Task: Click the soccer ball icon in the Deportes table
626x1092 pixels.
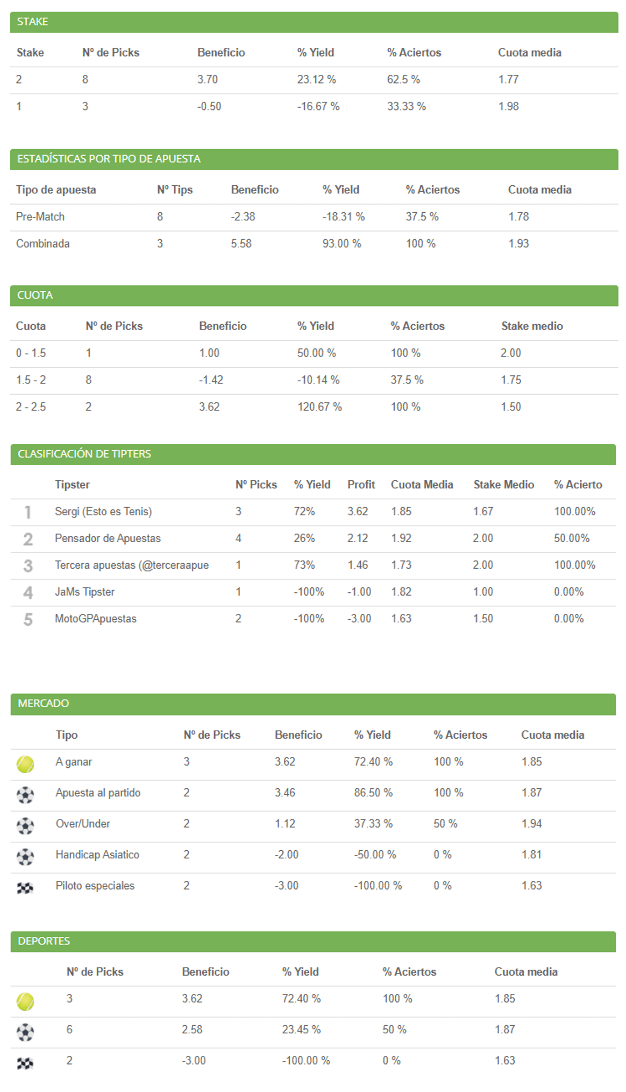Action: click(x=25, y=1032)
